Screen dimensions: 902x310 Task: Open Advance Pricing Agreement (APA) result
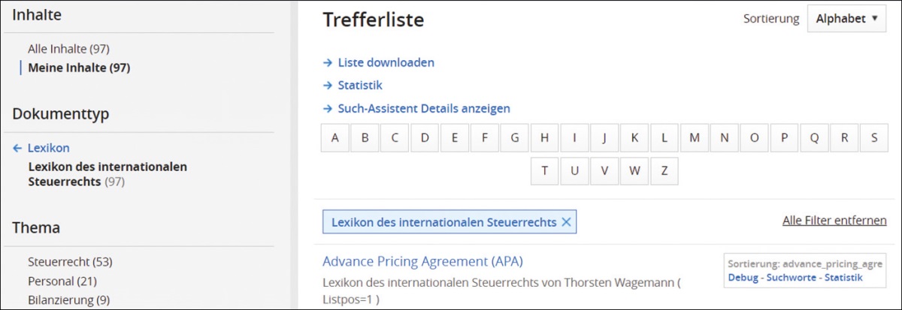422,261
